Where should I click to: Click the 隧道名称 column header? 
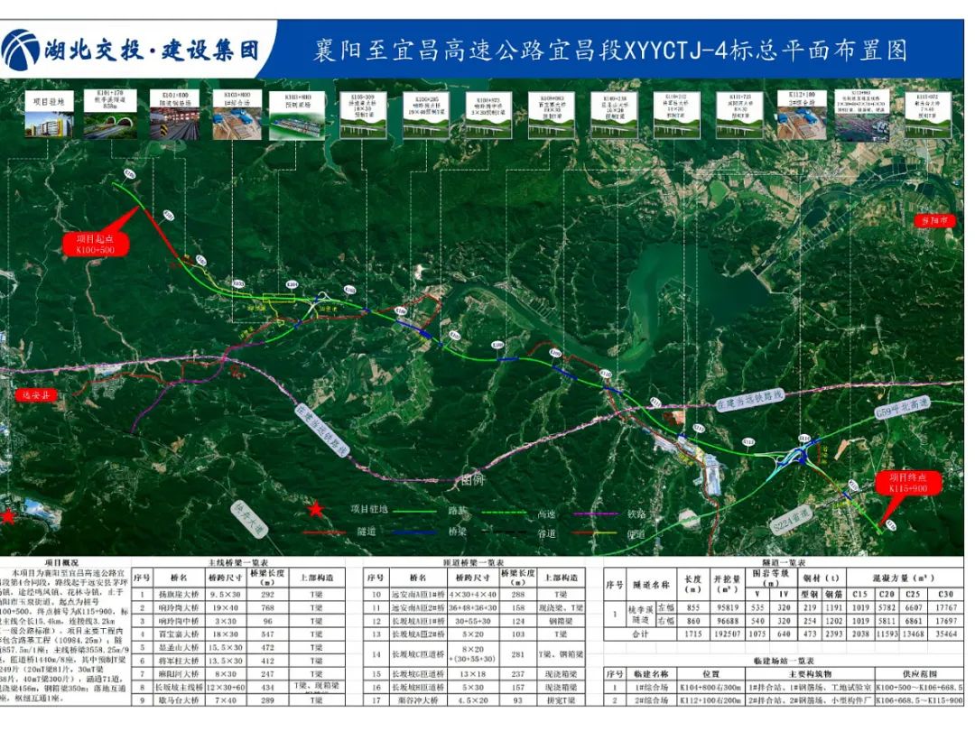point(650,584)
